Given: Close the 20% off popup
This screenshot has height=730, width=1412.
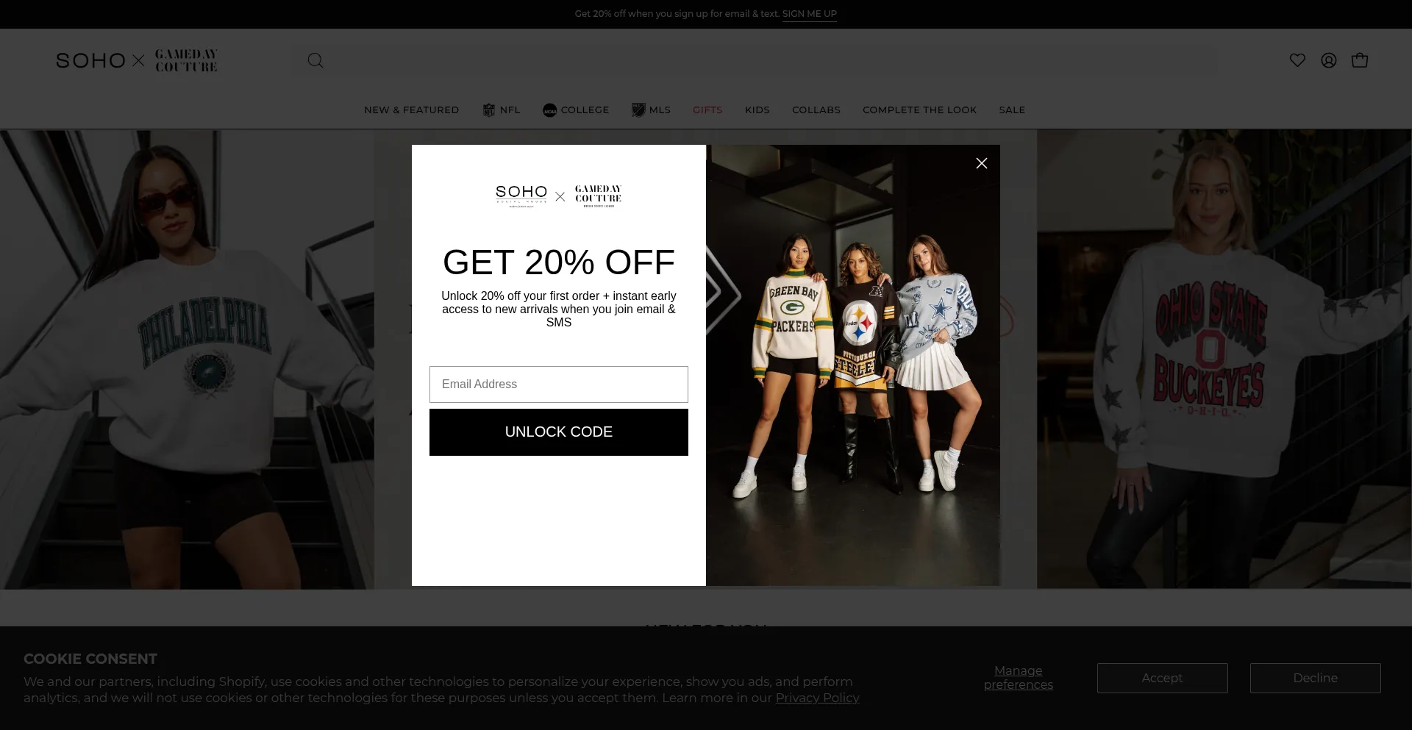Looking at the screenshot, I should click(981, 163).
